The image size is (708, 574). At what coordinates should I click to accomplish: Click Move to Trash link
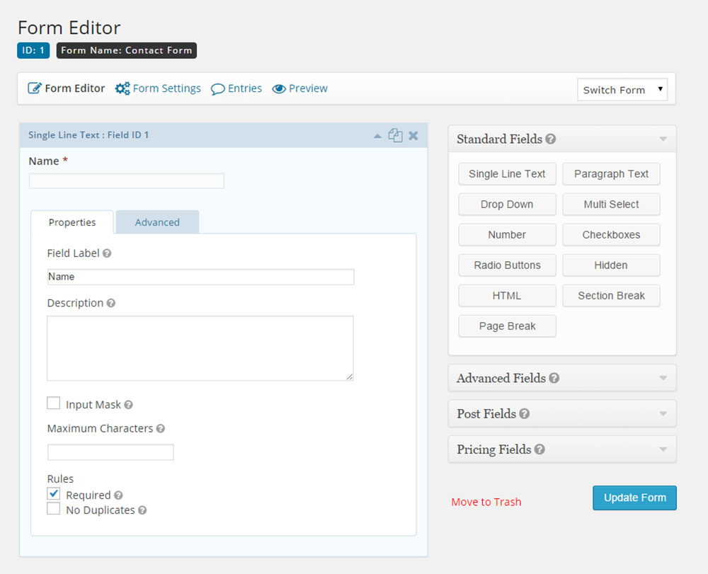pyautogui.click(x=486, y=502)
